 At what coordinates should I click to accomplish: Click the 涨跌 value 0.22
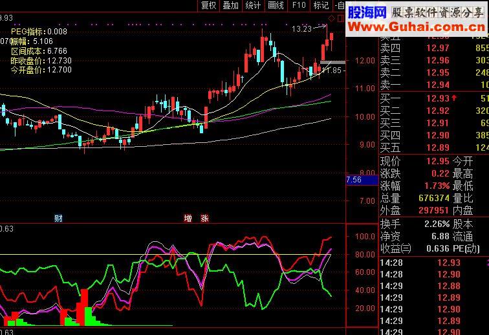(x=440, y=173)
